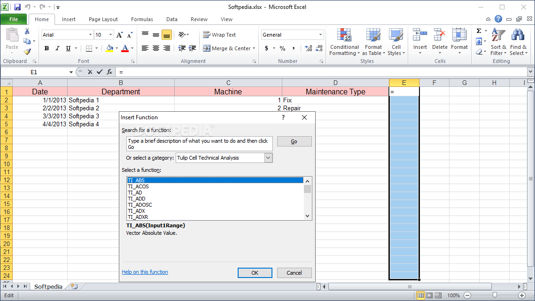The height and width of the screenshot is (301, 535).
Task: Click OK in Insert Function dialog
Action: (255, 273)
